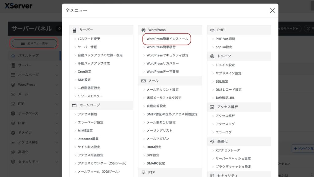The height and width of the screenshot is (177, 314).
Task: Expand the sidebar ホームページ chevron
Action: (x=57, y=75)
